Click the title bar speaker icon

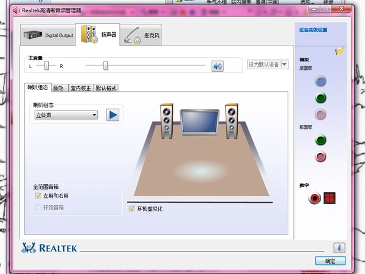click(x=16, y=10)
